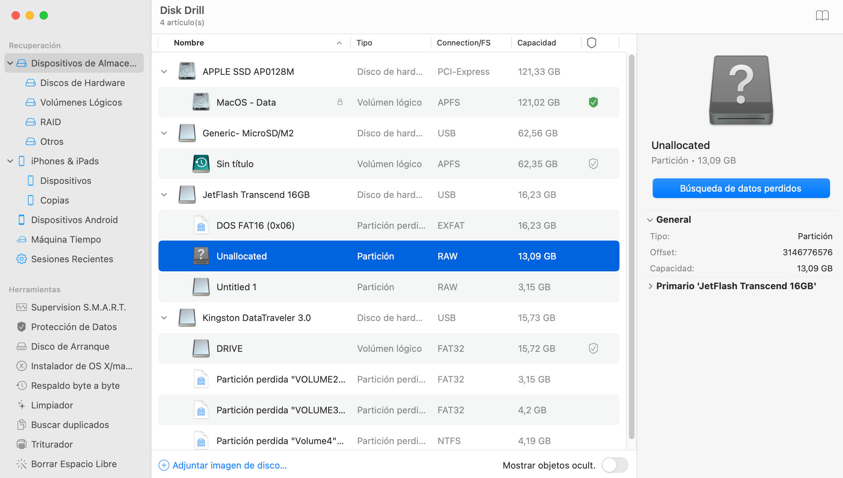The image size is (843, 478).
Task: Click Búsqueda de datos perdidos button
Action: [740, 188]
